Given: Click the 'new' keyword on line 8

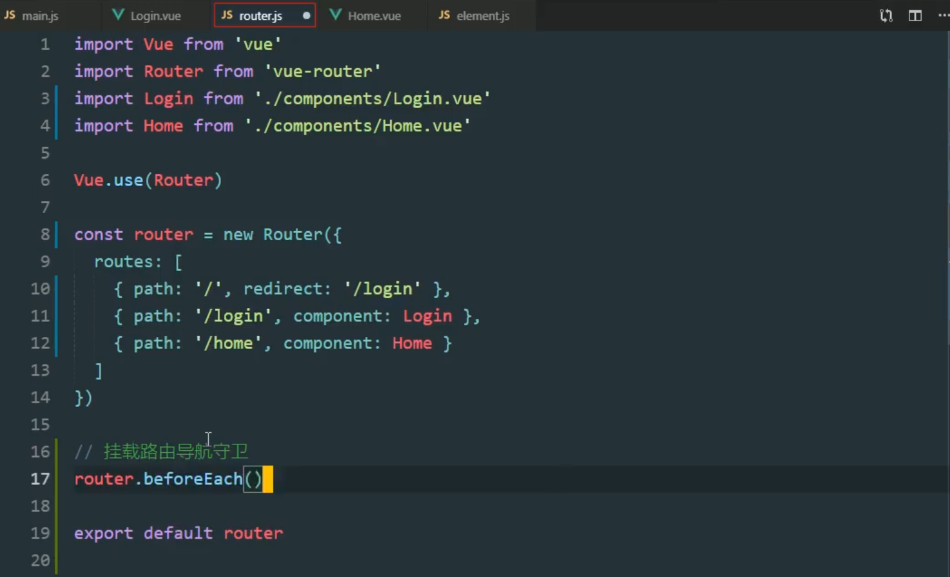Looking at the screenshot, I should 238,234.
